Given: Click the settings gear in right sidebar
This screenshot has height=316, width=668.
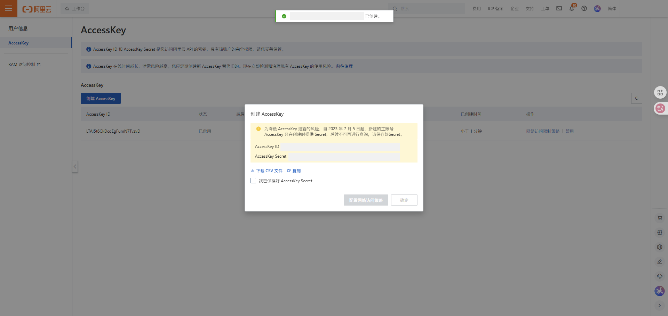Looking at the screenshot, I should point(660,247).
